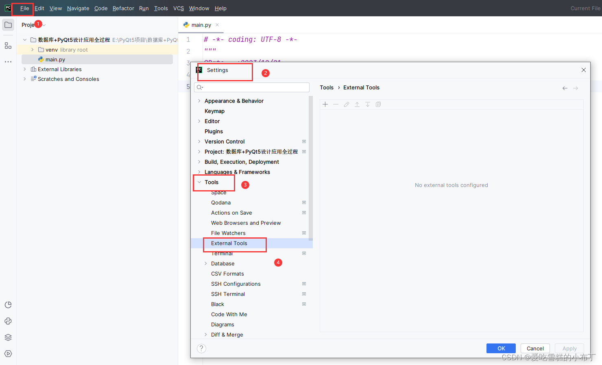Open the Project tool window folder icon
Screen dimensions: 602x365
tap(8, 25)
